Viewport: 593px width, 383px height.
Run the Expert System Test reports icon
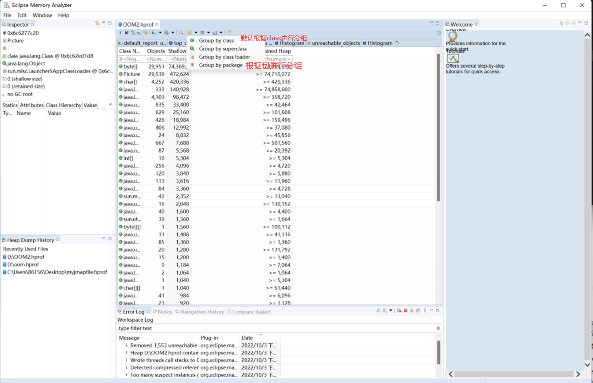(154, 33)
